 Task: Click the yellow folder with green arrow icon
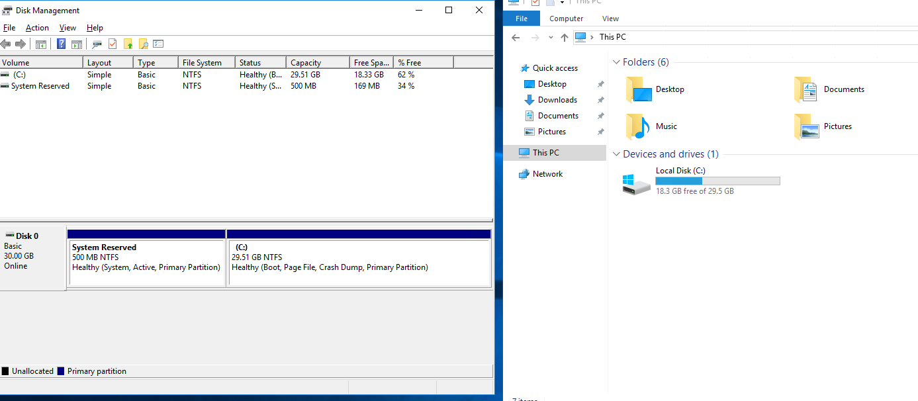pos(128,44)
